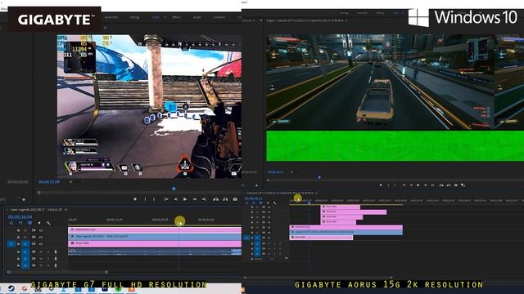Go to In point, G7 monitor
This screenshot has height=294, width=524.
click(x=166, y=199)
